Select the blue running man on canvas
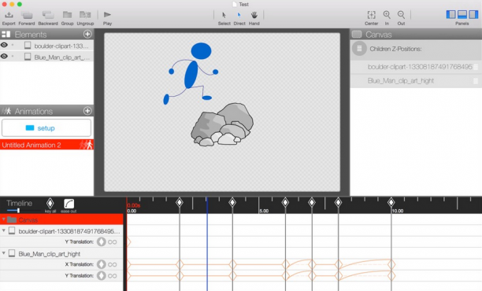The height and width of the screenshot is (291, 482). tap(191, 73)
